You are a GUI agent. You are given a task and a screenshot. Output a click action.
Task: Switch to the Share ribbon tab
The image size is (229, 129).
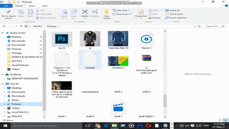point(32,6)
